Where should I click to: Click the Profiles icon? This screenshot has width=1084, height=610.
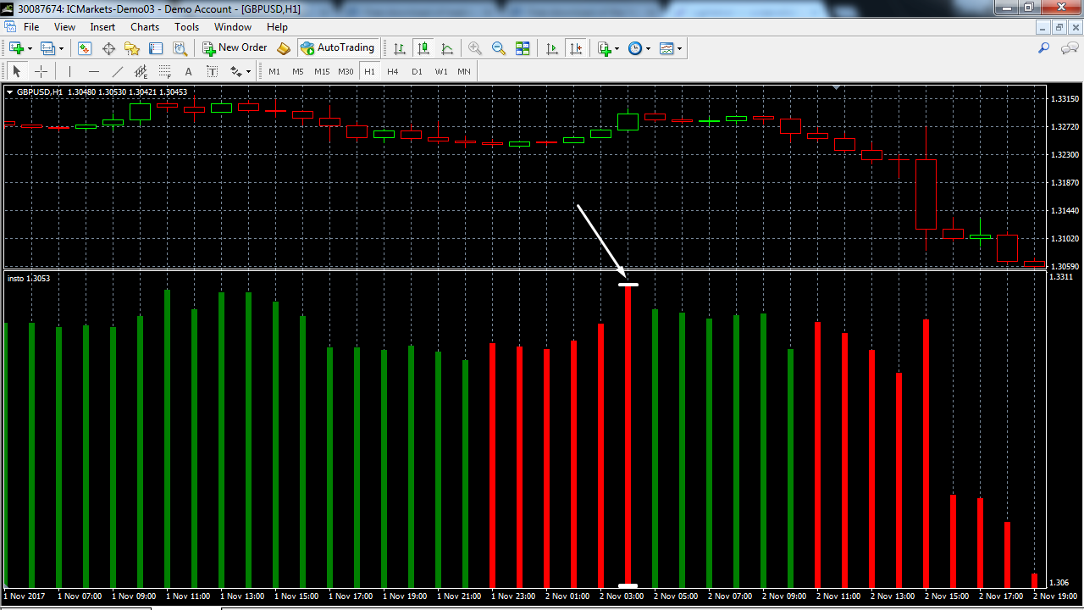click(47, 48)
